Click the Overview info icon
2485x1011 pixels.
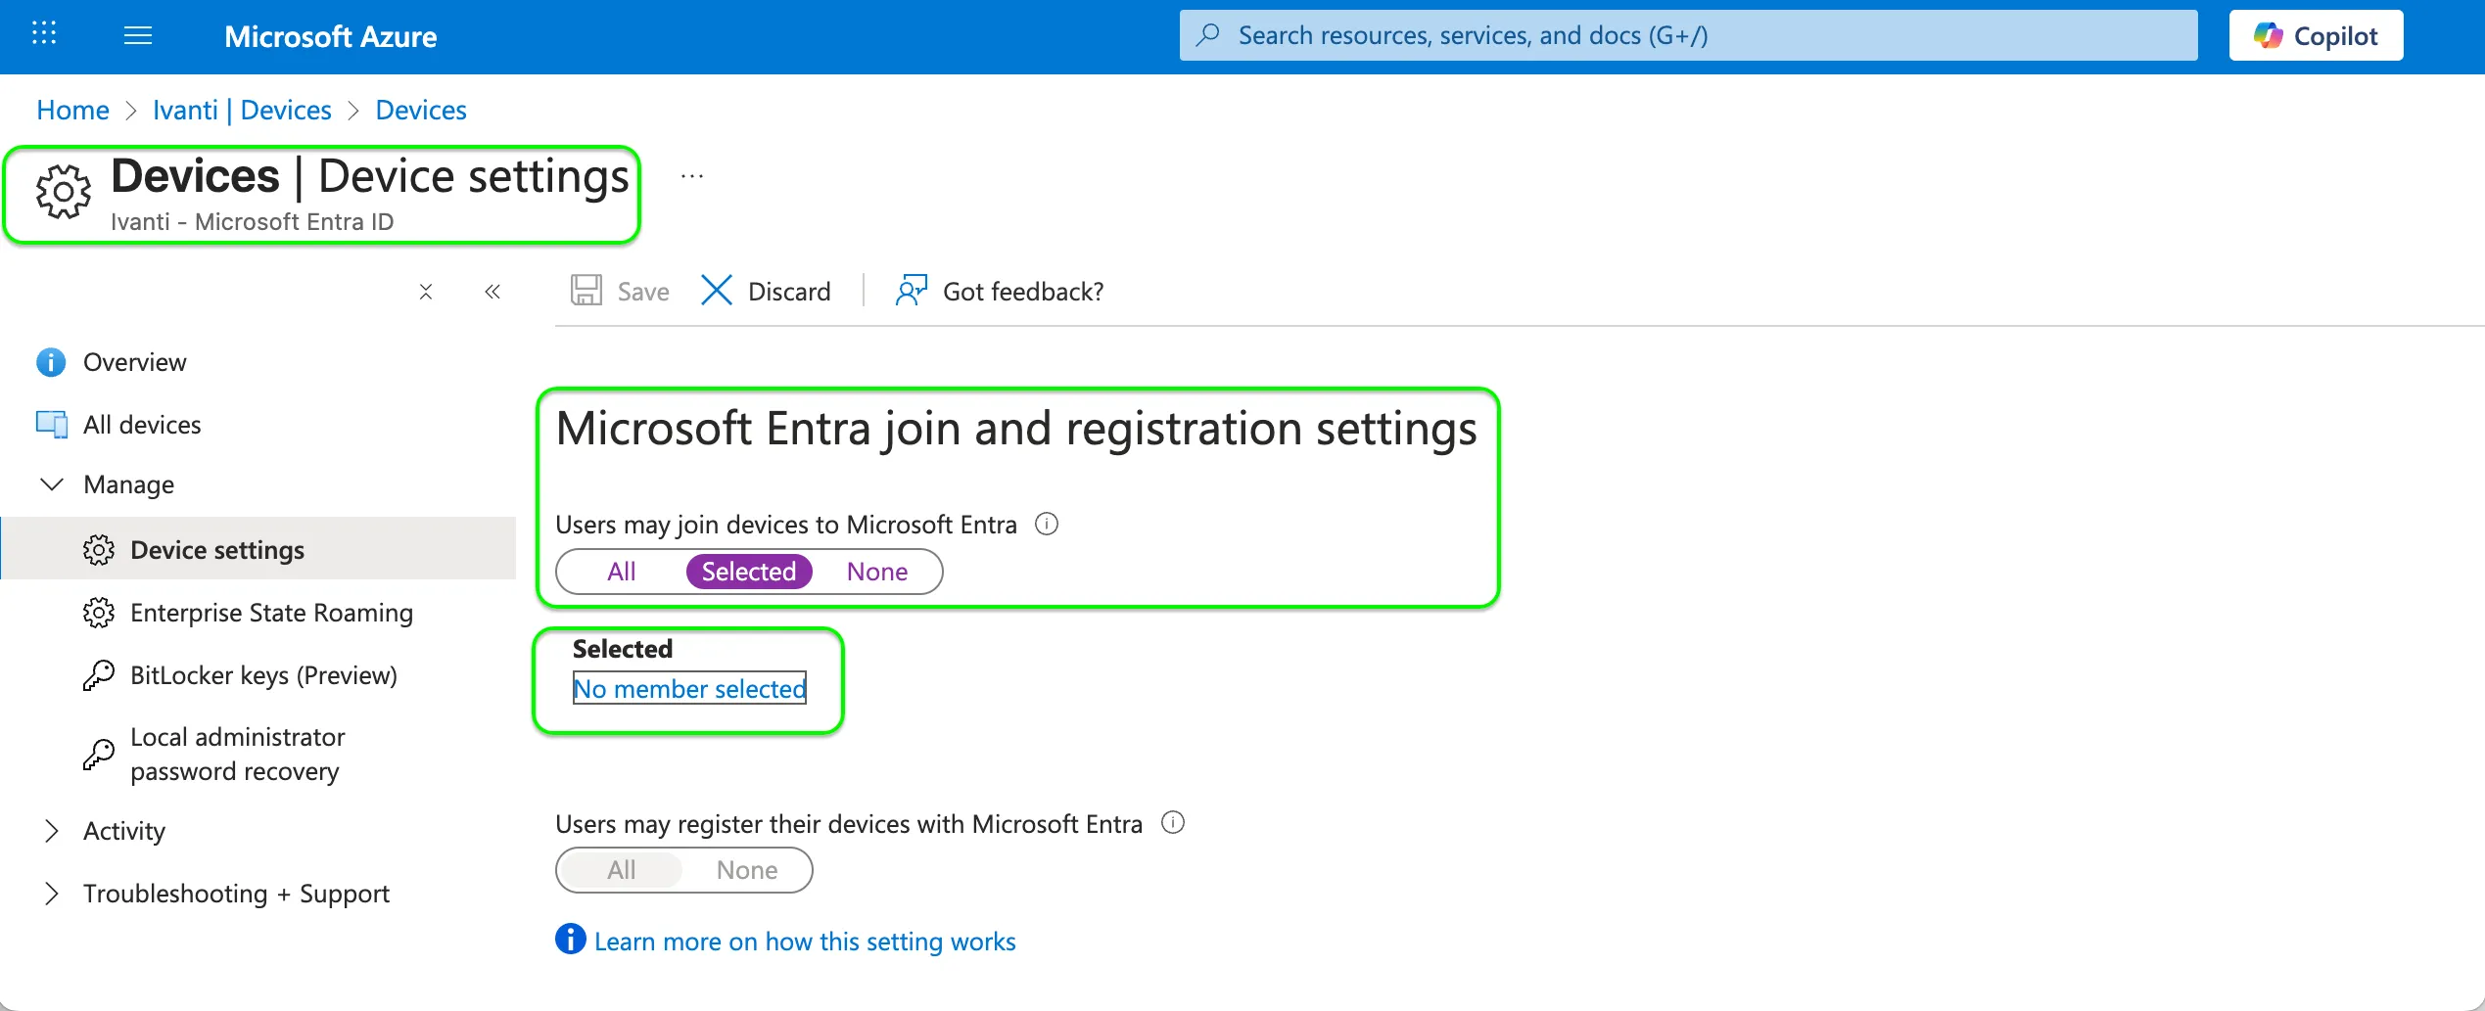(x=51, y=362)
